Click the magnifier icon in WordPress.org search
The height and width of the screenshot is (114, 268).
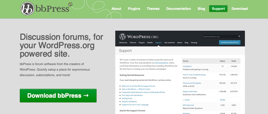click(239, 37)
